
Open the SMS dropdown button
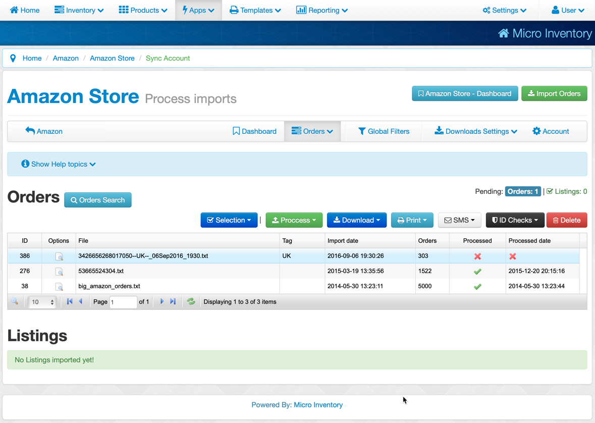(460, 220)
